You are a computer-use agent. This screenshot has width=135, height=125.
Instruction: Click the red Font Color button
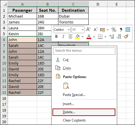89,37
